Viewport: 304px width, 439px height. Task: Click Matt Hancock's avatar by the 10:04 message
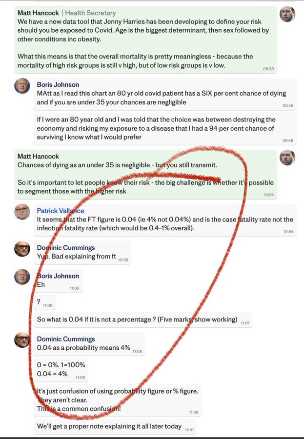(x=287, y=158)
